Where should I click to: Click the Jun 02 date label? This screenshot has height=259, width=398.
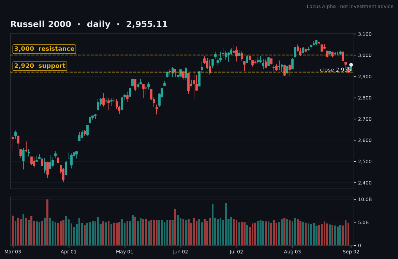pos(180,252)
